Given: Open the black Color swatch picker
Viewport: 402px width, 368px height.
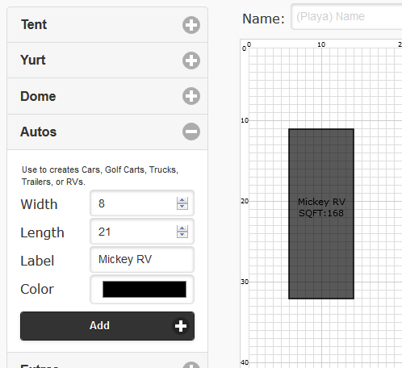Looking at the screenshot, I should coord(144,290).
